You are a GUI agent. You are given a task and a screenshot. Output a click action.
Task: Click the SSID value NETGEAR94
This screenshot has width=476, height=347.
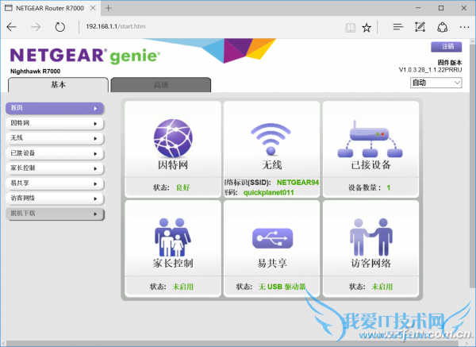tap(297, 183)
